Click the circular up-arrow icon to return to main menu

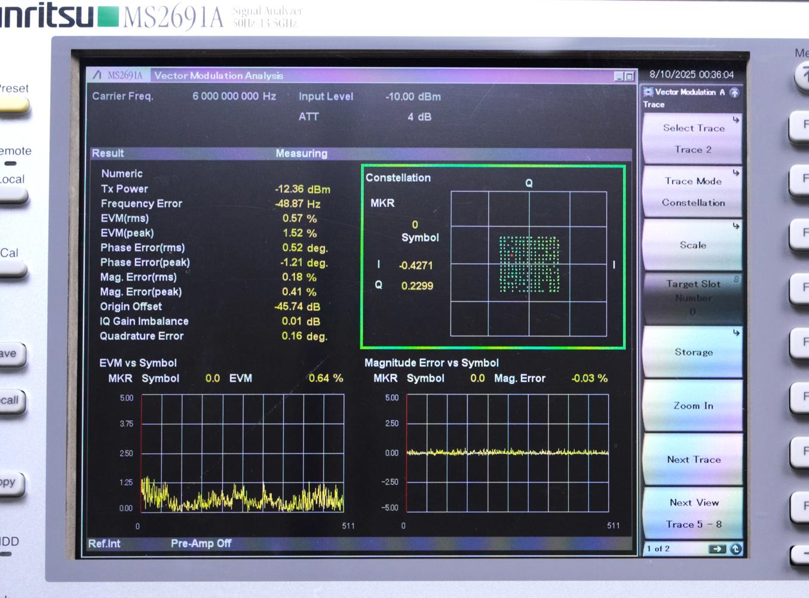[734, 91]
